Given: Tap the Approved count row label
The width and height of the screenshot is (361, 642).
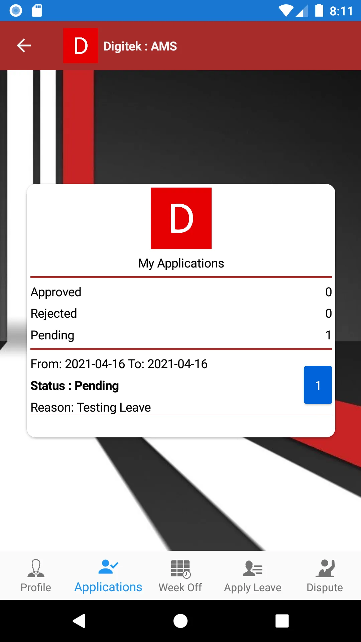Looking at the screenshot, I should (56, 292).
